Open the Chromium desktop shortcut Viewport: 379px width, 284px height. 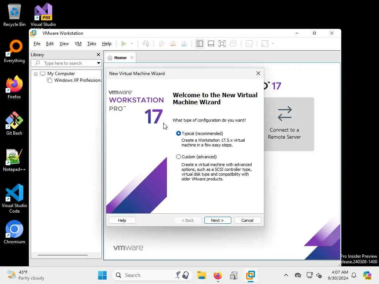coord(14,232)
